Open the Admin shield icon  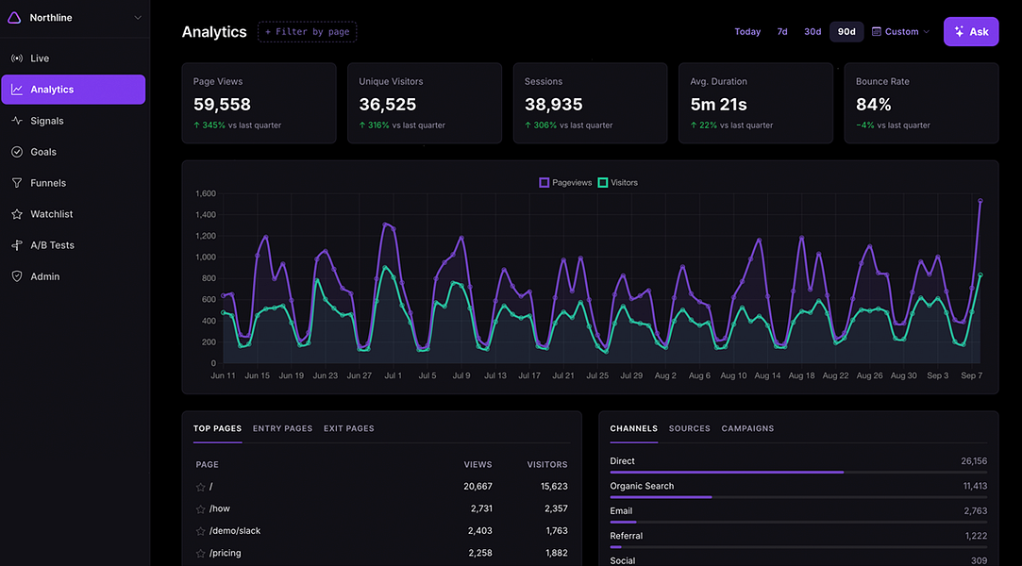coord(17,276)
